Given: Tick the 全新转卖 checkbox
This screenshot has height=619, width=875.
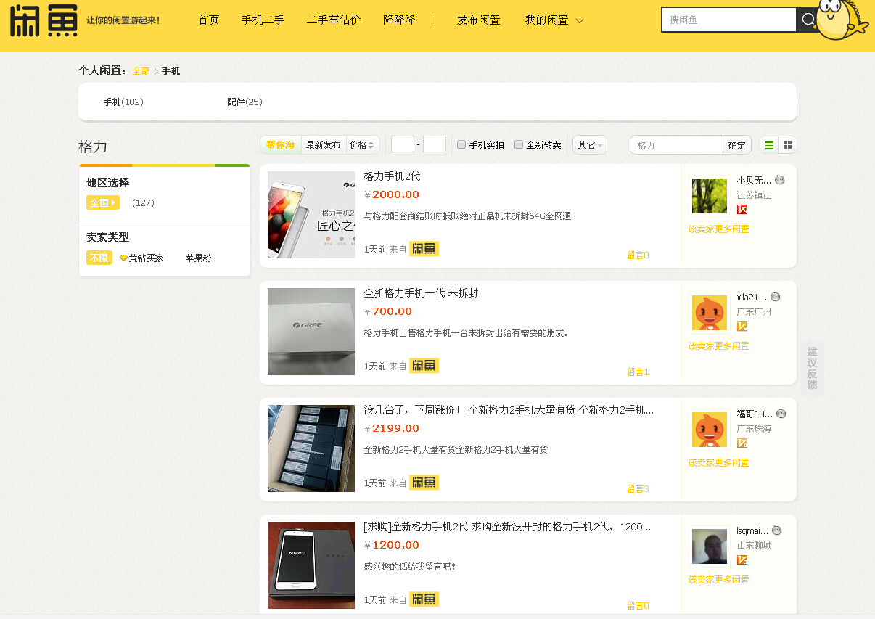Looking at the screenshot, I should coord(519,145).
